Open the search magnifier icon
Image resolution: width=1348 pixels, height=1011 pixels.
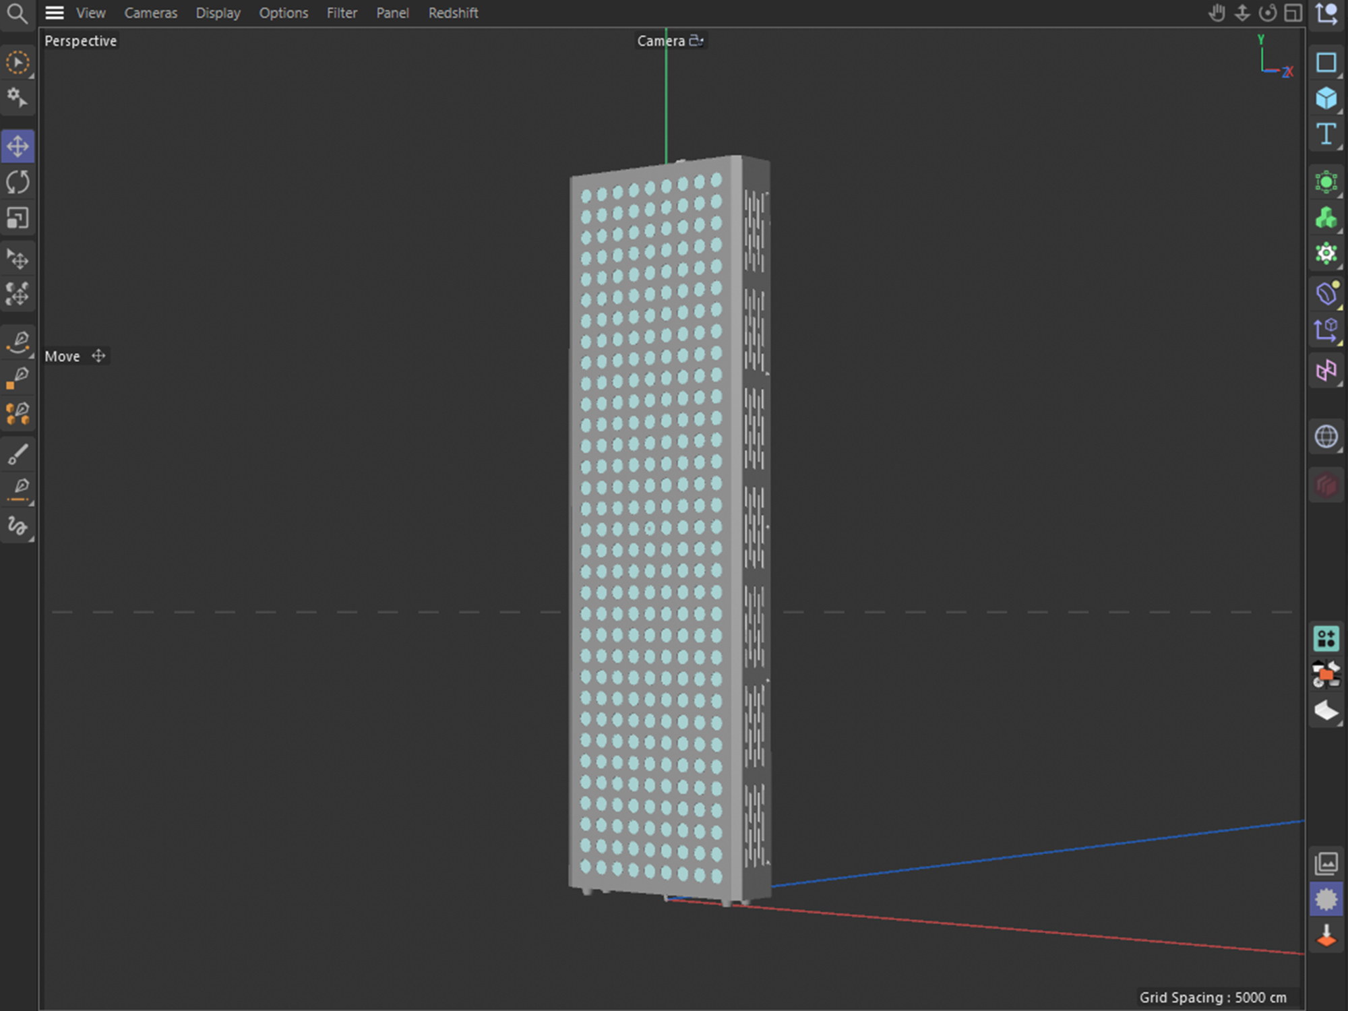(17, 13)
